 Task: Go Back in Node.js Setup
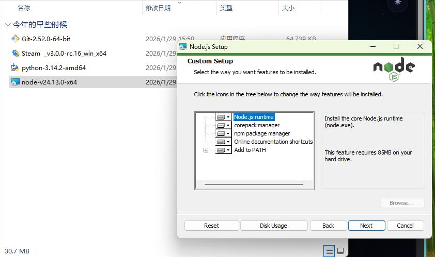328,226
